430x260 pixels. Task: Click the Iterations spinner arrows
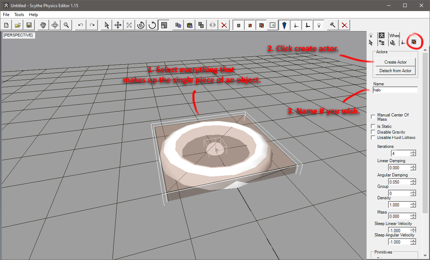[x=413, y=153]
